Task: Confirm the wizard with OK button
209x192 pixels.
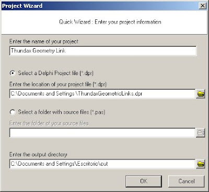Action: [x=144, y=181]
